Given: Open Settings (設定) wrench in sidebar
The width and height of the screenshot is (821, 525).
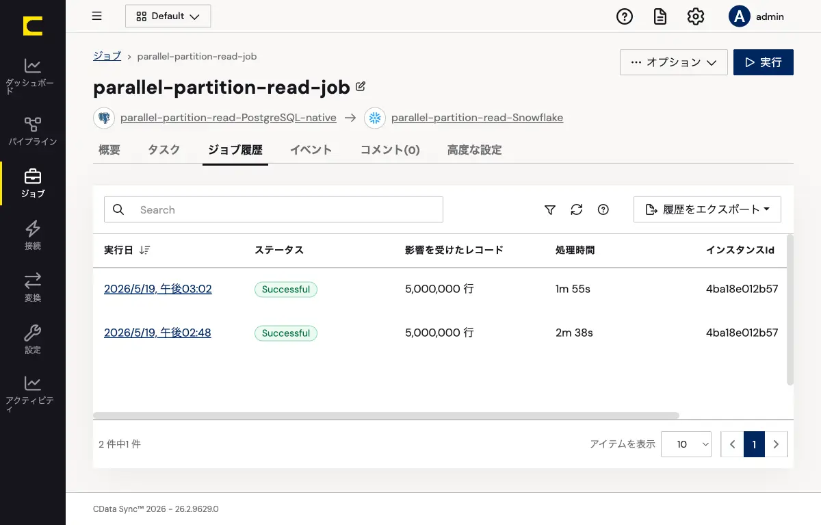Looking at the screenshot, I should [x=33, y=340].
